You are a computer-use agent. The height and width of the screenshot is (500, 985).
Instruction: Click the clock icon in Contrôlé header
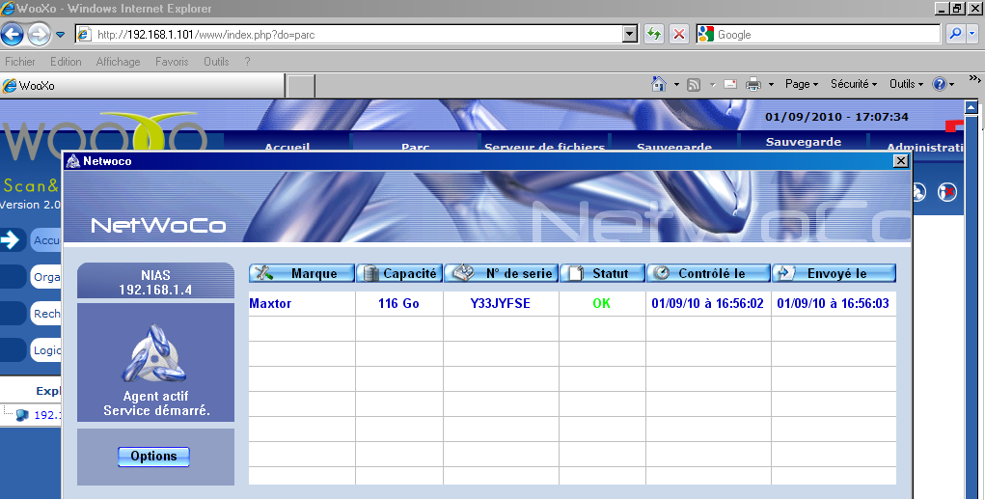661,272
